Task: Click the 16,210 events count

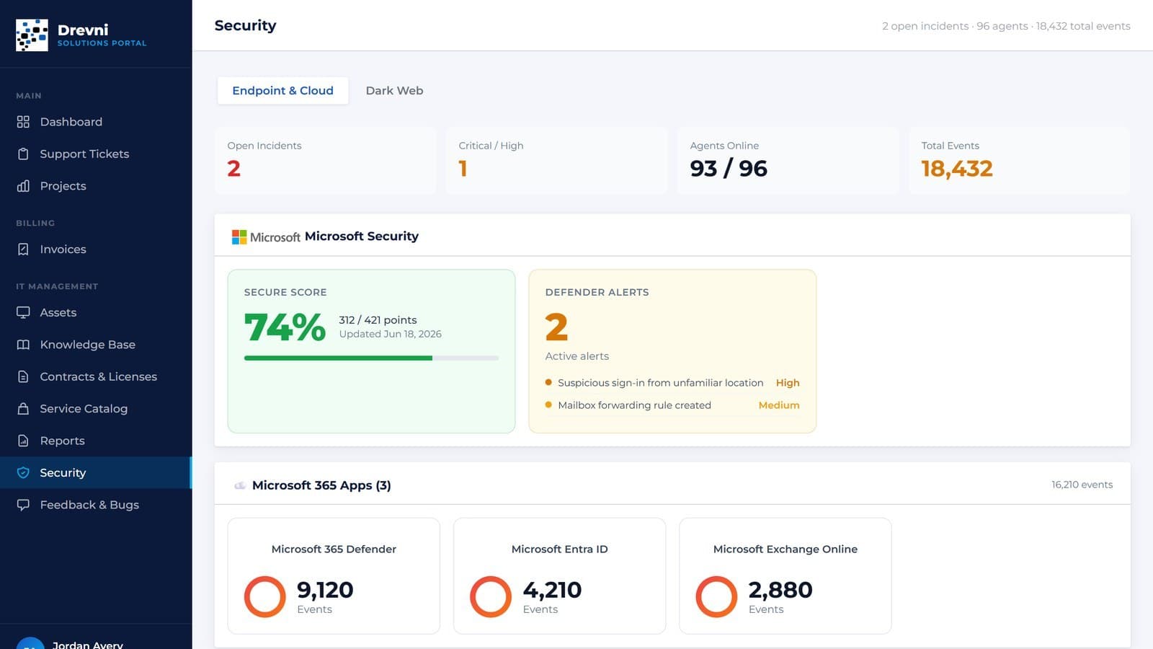Action: click(x=1082, y=485)
